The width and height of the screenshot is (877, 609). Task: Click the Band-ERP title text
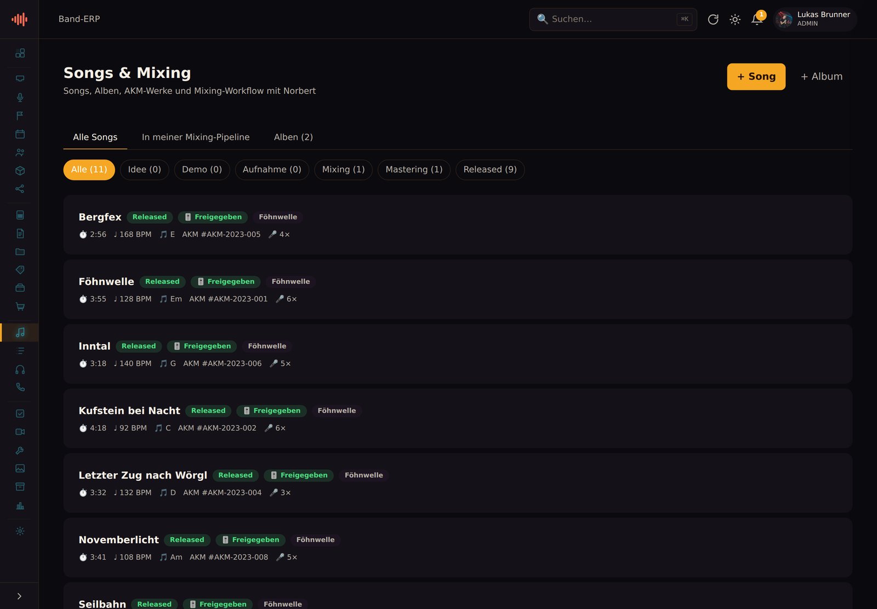click(x=79, y=19)
